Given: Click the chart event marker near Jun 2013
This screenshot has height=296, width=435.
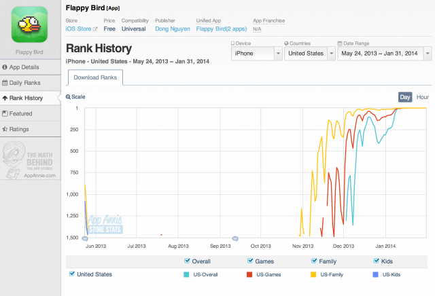Looking at the screenshot, I should [x=85, y=238].
